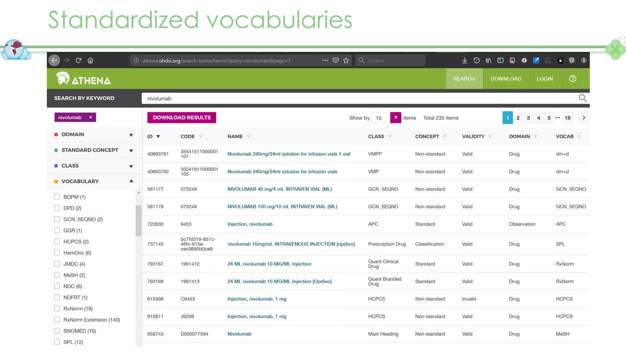Go to results page 2

click(x=518, y=118)
